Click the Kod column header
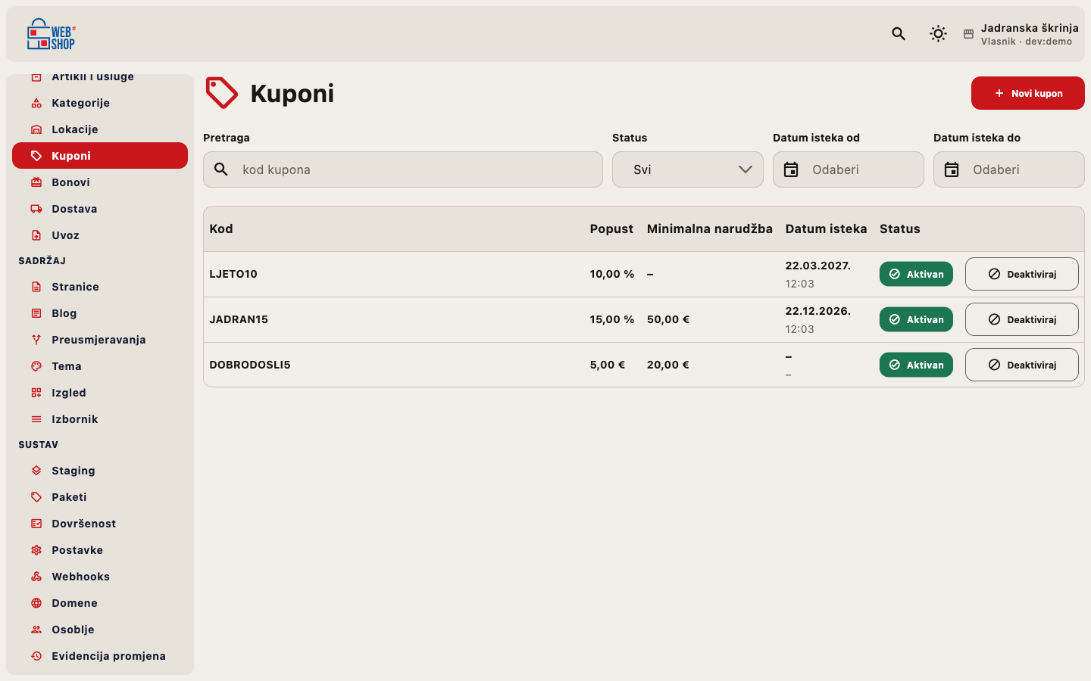Image resolution: width=1091 pixels, height=681 pixels. [x=221, y=229]
